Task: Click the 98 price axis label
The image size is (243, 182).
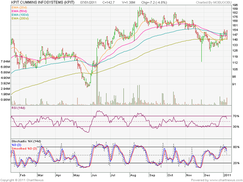Action: point(234,77)
